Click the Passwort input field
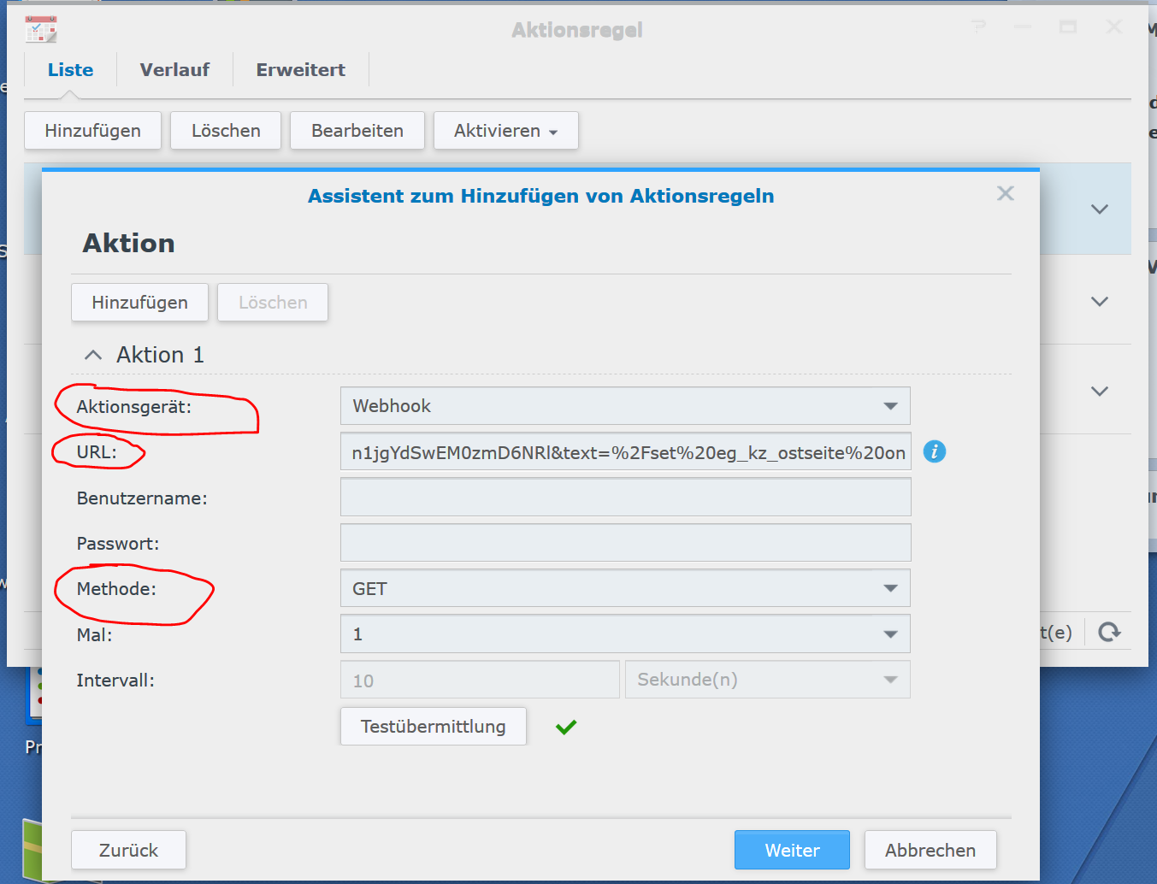Viewport: 1157px width, 884px height. (625, 543)
